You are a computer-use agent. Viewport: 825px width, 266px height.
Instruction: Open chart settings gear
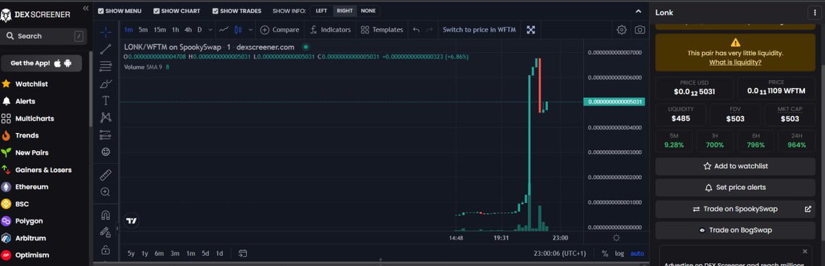[621, 30]
